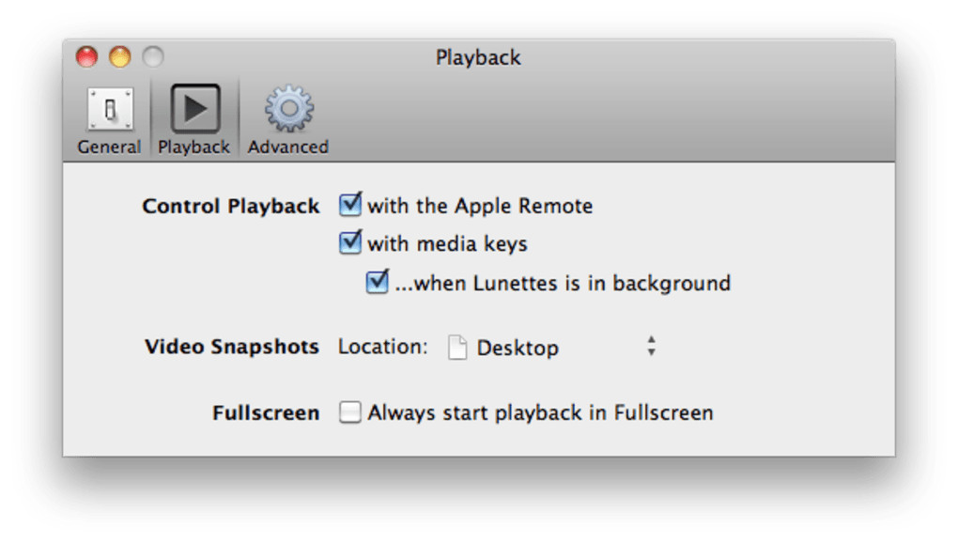Viewport: 958px width, 543px height.
Task: Open the General preferences switch icon
Action: click(110, 110)
